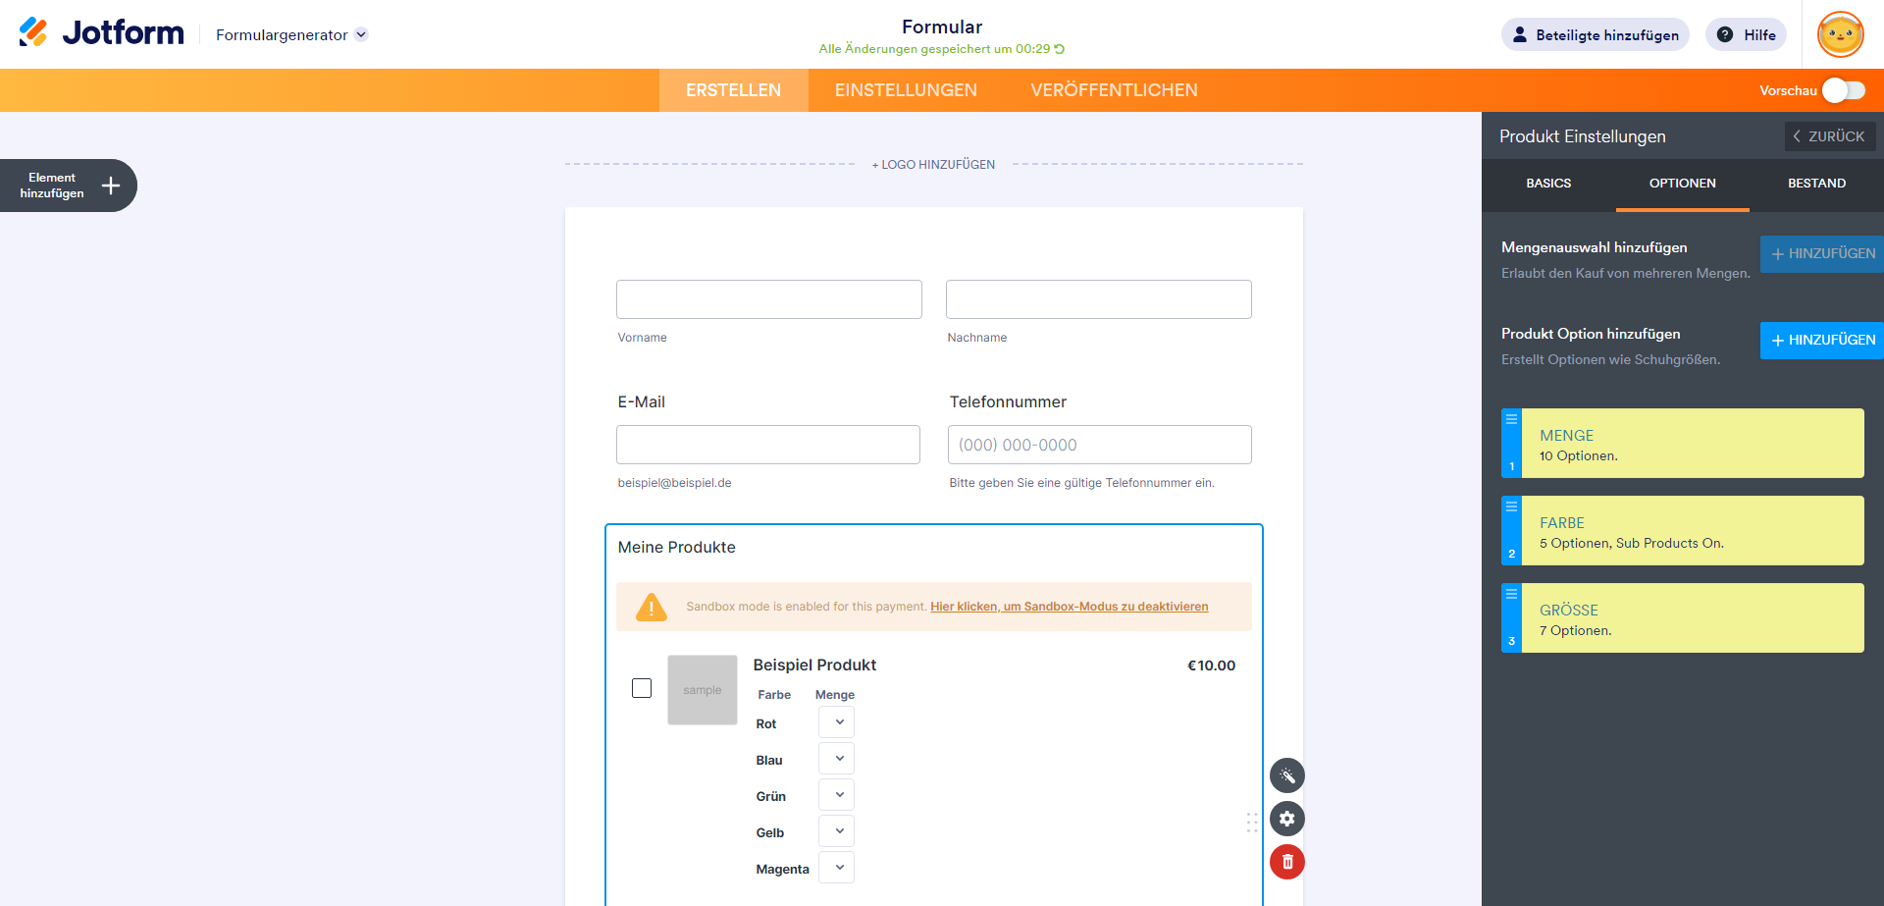Click the Jotform logo icon

pos(33,32)
